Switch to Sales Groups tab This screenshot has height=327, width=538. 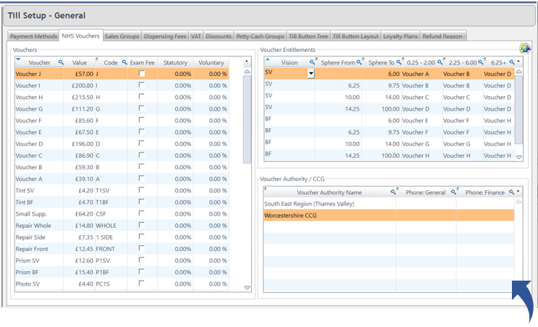pyautogui.click(x=122, y=36)
